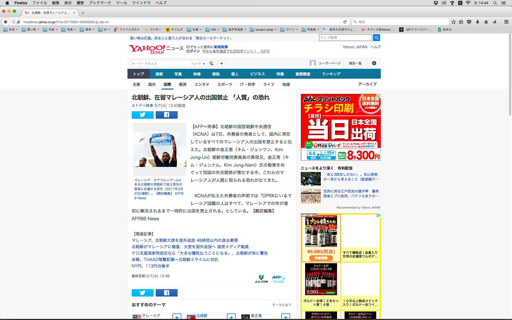Share article via top Twitter button
Image resolution: width=512 pixels, height=320 pixels.
142,115
